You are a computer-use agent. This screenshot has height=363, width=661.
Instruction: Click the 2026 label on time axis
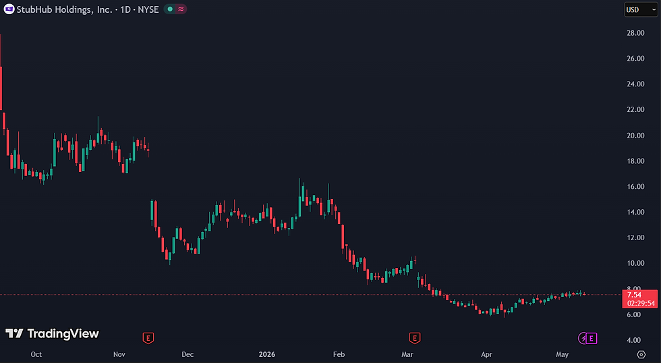[267, 354]
